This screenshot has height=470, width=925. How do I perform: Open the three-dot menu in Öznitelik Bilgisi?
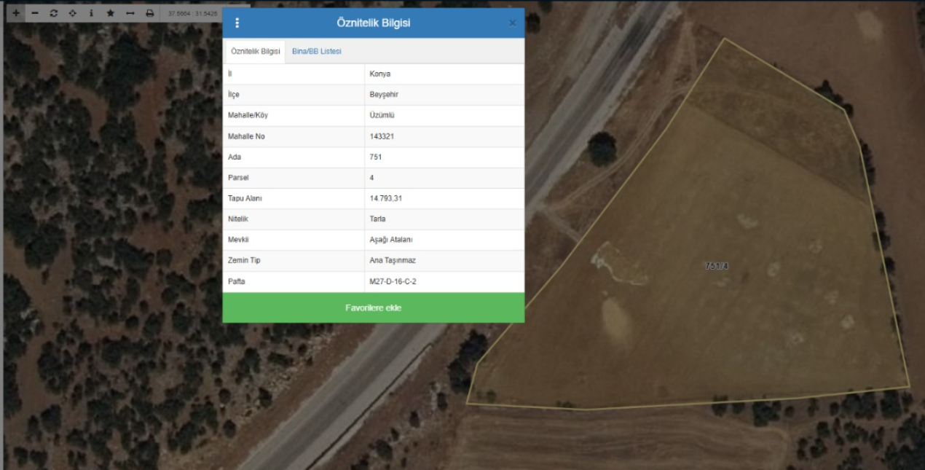point(237,23)
